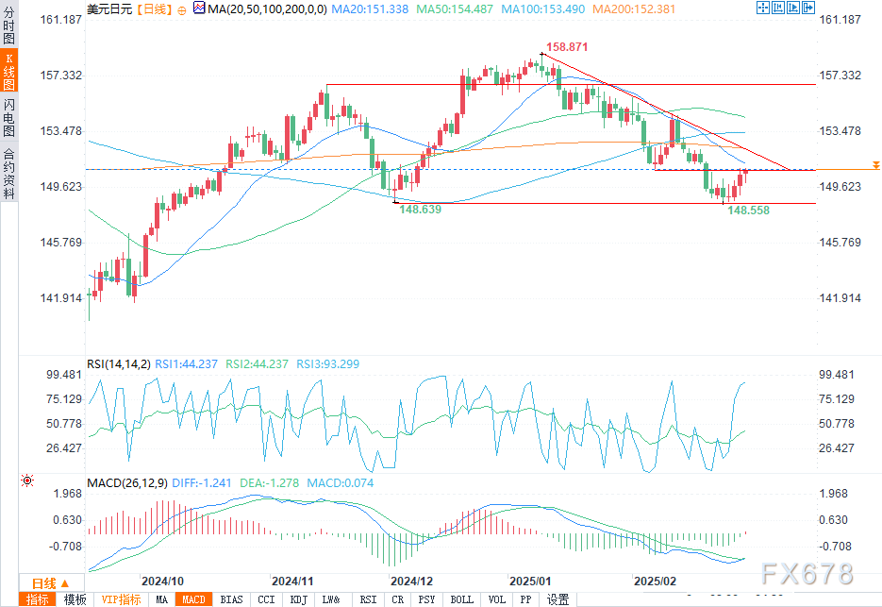This screenshot has height=607, width=882.
Task: Click the crosshair cursor icon at top right
Action: (763, 8)
